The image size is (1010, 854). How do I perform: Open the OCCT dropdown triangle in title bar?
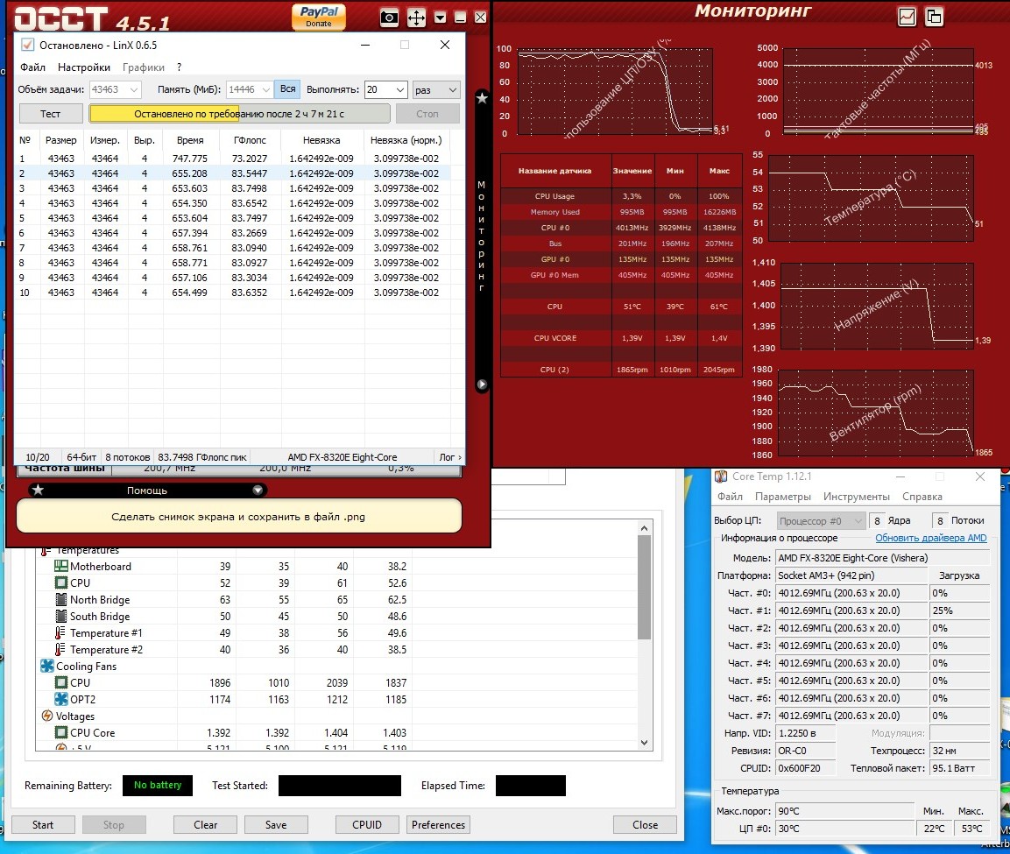click(440, 18)
